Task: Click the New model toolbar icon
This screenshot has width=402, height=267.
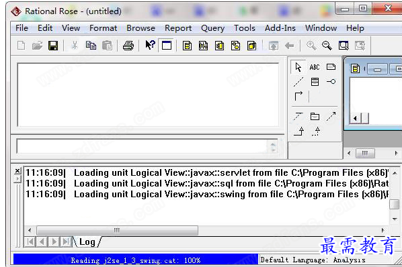Action: (x=22, y=46)
